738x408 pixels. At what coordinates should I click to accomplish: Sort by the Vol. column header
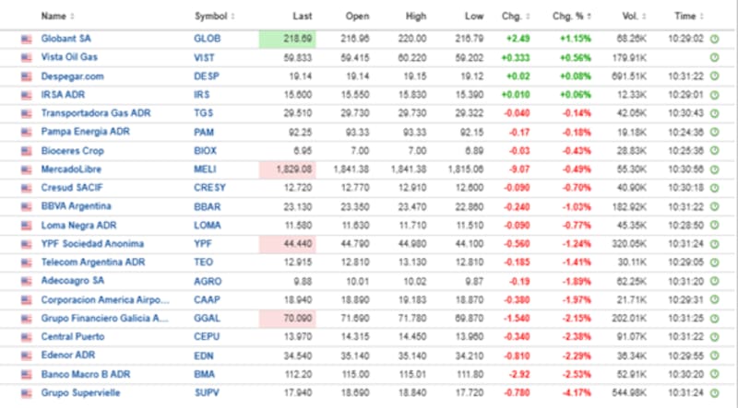coord(630,16)
